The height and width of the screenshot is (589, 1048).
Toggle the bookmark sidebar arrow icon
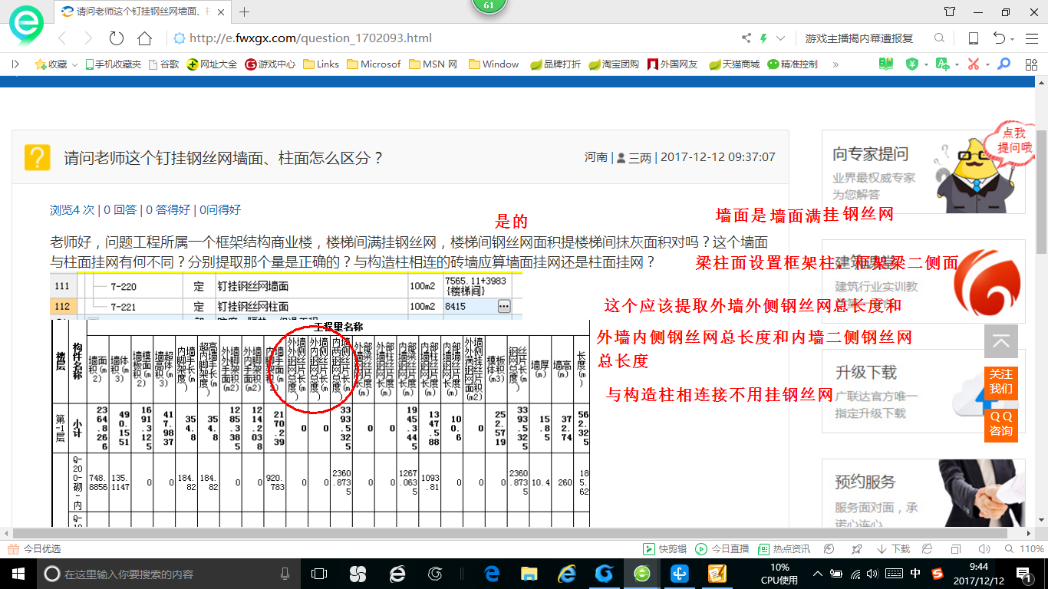(x=15, y=64)
